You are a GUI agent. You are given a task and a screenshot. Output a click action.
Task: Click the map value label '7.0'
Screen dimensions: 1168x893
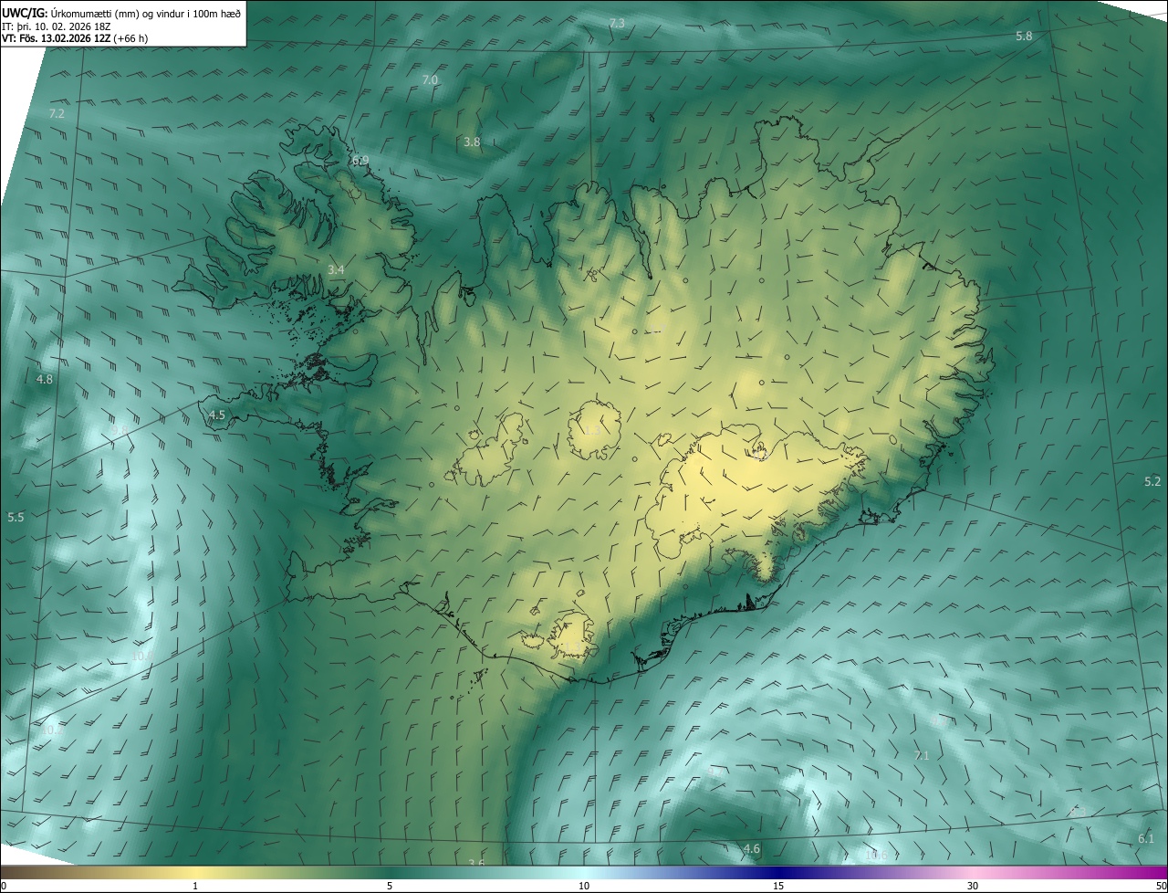[430, 80]
